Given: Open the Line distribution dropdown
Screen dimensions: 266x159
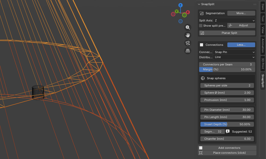Looking at the screenshot, I should pyautogui.click(x=234, y=57).
